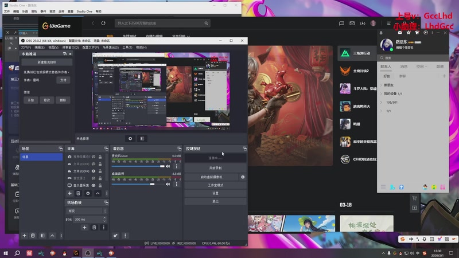Add a new scene in Scenes panel

(x=24, y=236)
